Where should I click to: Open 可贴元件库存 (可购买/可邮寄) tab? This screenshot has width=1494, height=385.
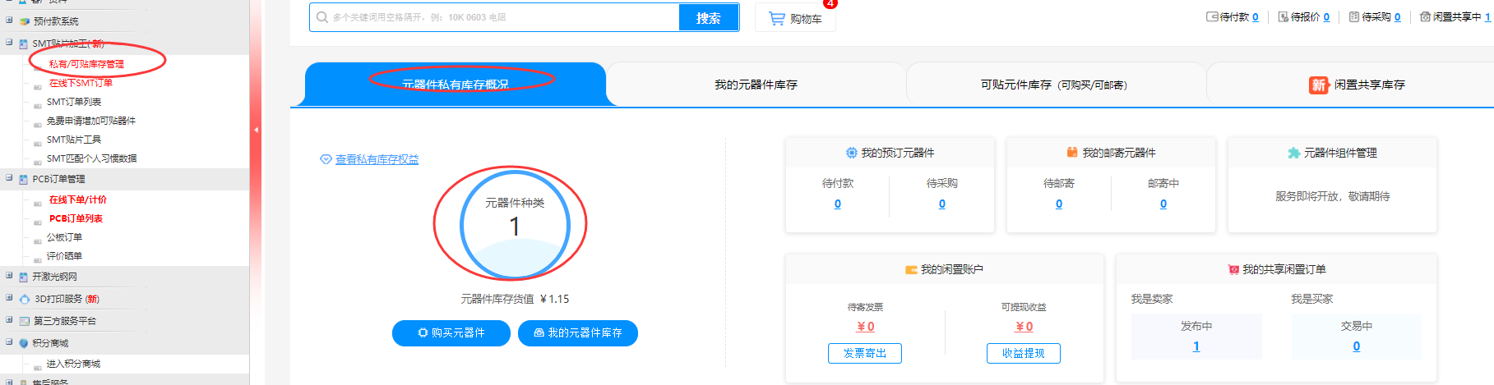1053,85
